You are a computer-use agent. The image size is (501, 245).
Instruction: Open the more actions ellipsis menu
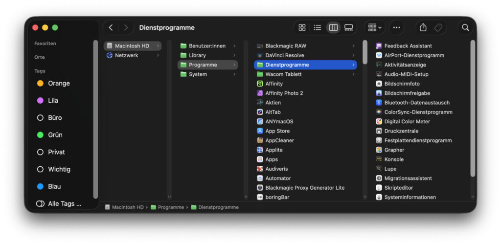(396, 27)
